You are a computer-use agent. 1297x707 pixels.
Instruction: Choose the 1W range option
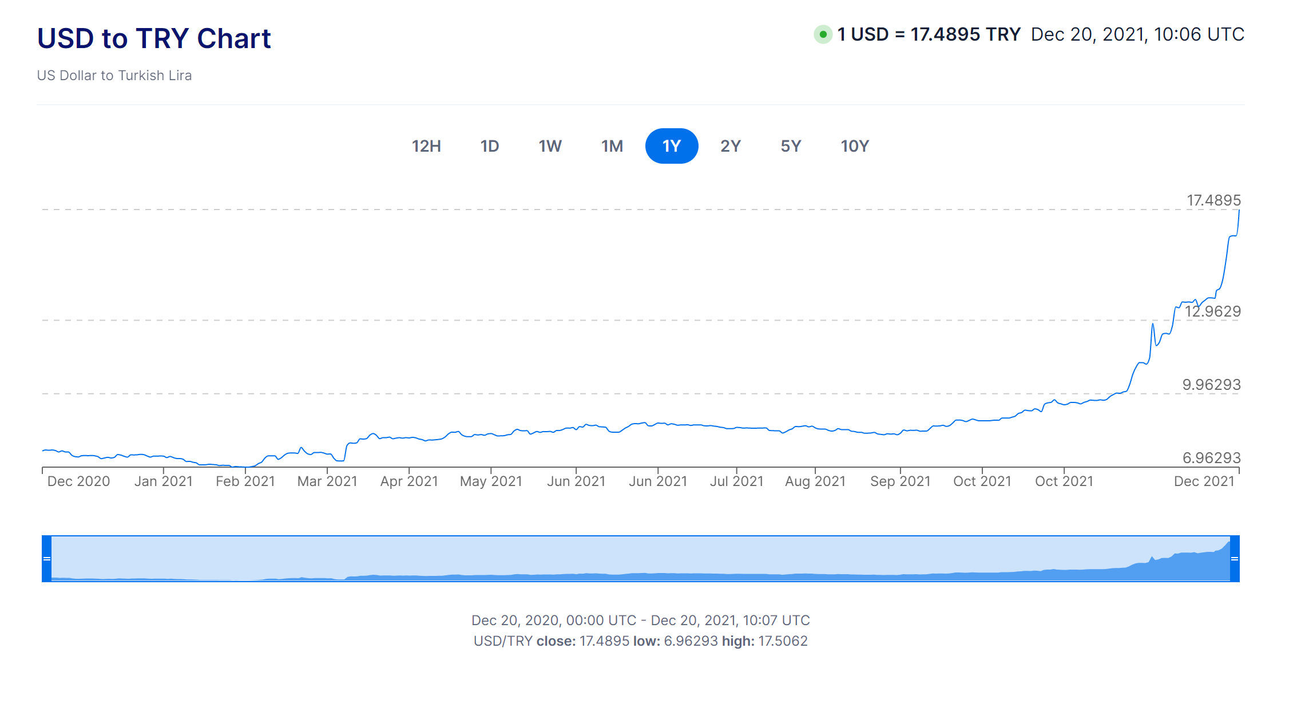(x=550, y=146)
